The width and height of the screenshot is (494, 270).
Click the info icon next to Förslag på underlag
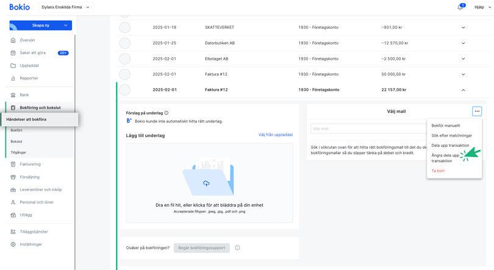pos(166,113)
